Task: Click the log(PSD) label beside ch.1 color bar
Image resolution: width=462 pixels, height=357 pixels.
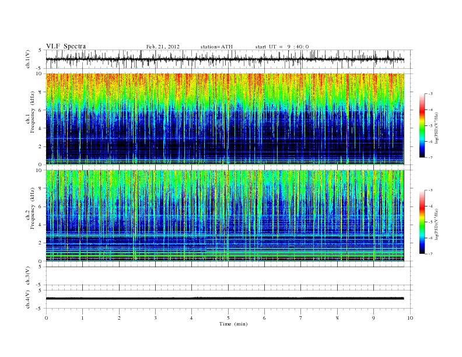Action: pos(437,127)
